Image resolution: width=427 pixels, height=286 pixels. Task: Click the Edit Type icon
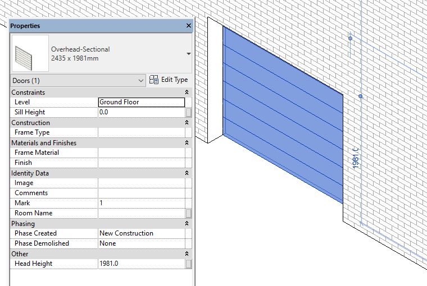(x=154, y=80)
